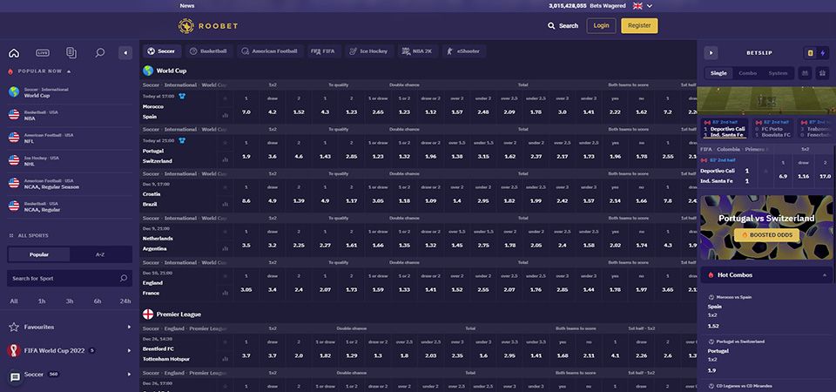The image size is (836, 392).
Task: Open statistics icon for England vs France
Action: coord(225,293)
